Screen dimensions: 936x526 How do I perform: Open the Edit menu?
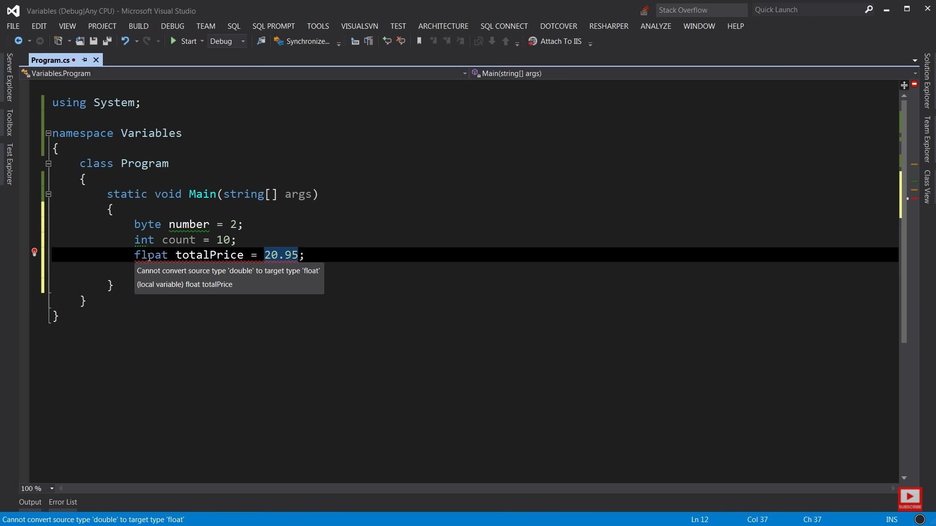click(x=39, y=26)
